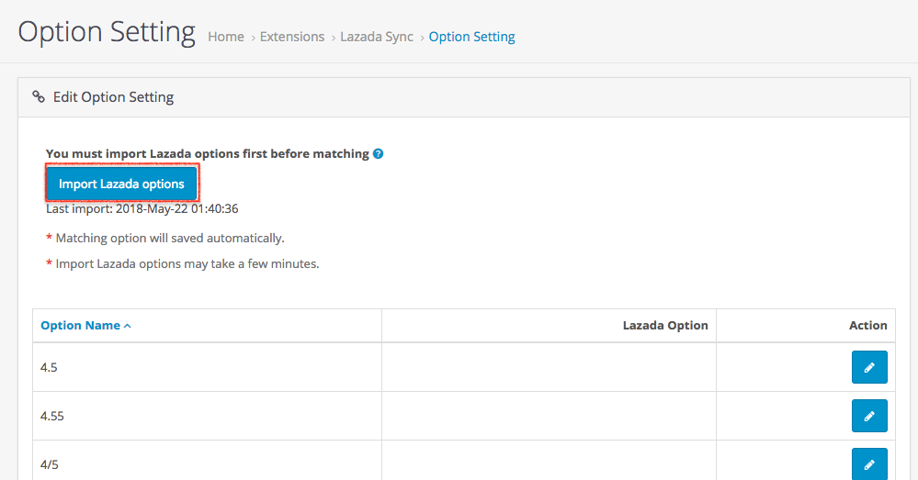The image size is (918, 480).
Task: Select the 4.5 option name cell
Action: (207, 367)
